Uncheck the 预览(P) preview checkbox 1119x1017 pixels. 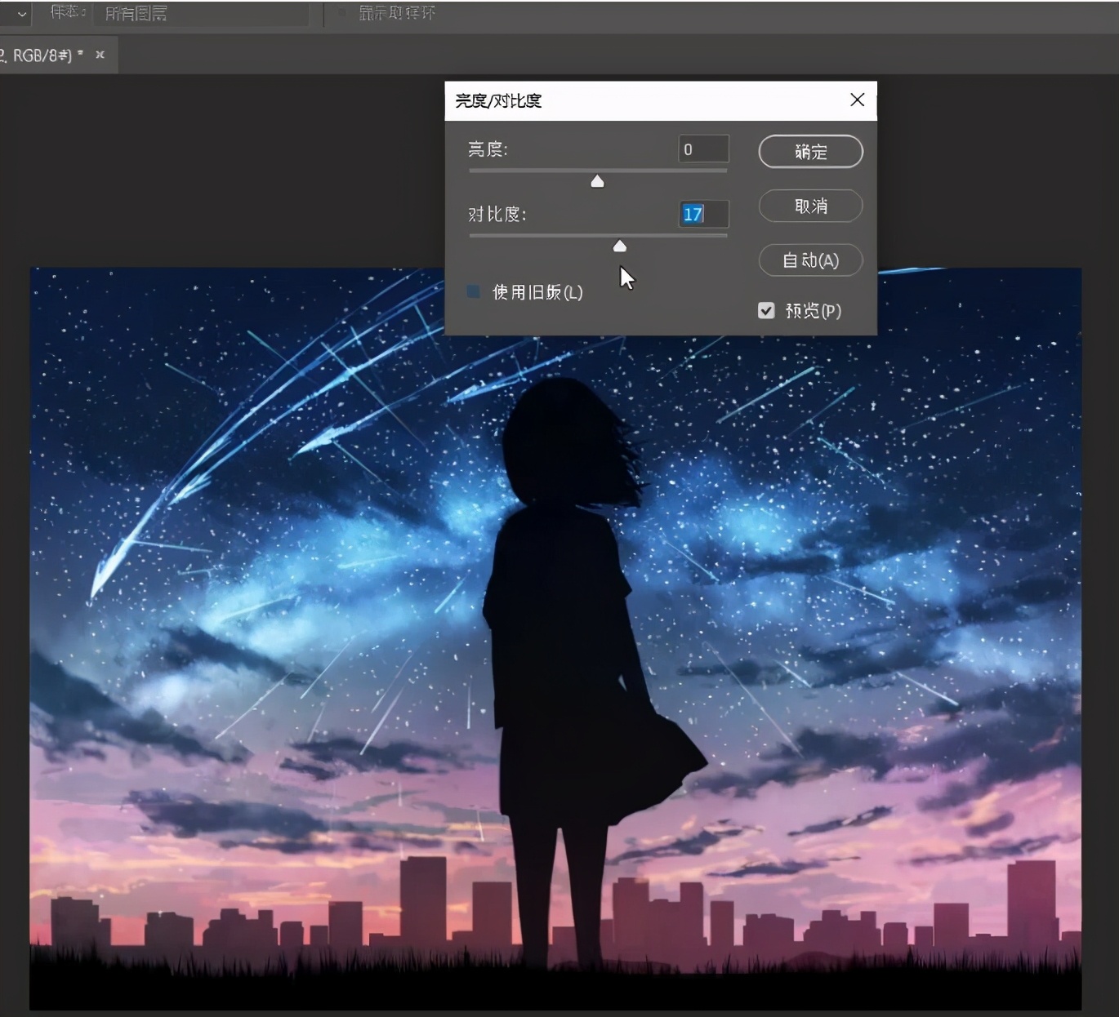pos(766,310)
